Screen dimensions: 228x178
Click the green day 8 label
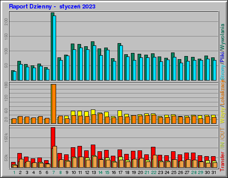coord(60,173)
